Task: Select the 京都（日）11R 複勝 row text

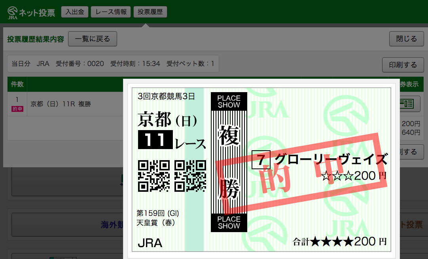Action: coord(61,104)
